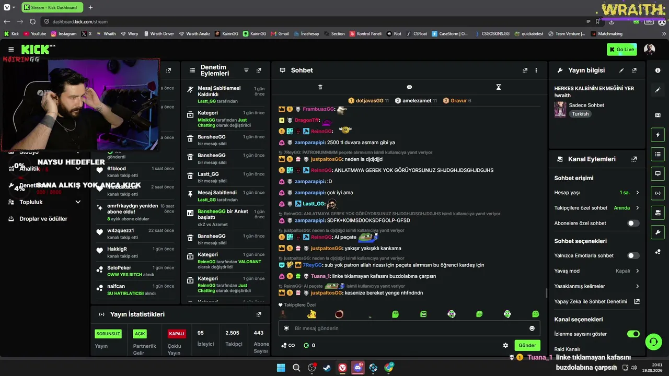Select the hourglass chat icon
The height and width of the screenshot is (376, 669).
[x=498, y=87]
